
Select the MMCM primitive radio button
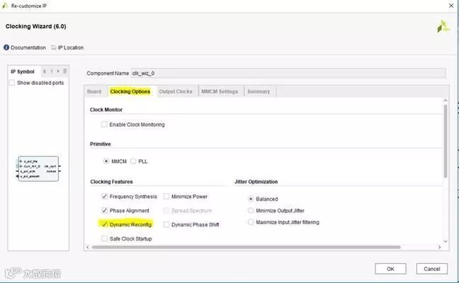point(106,161)
